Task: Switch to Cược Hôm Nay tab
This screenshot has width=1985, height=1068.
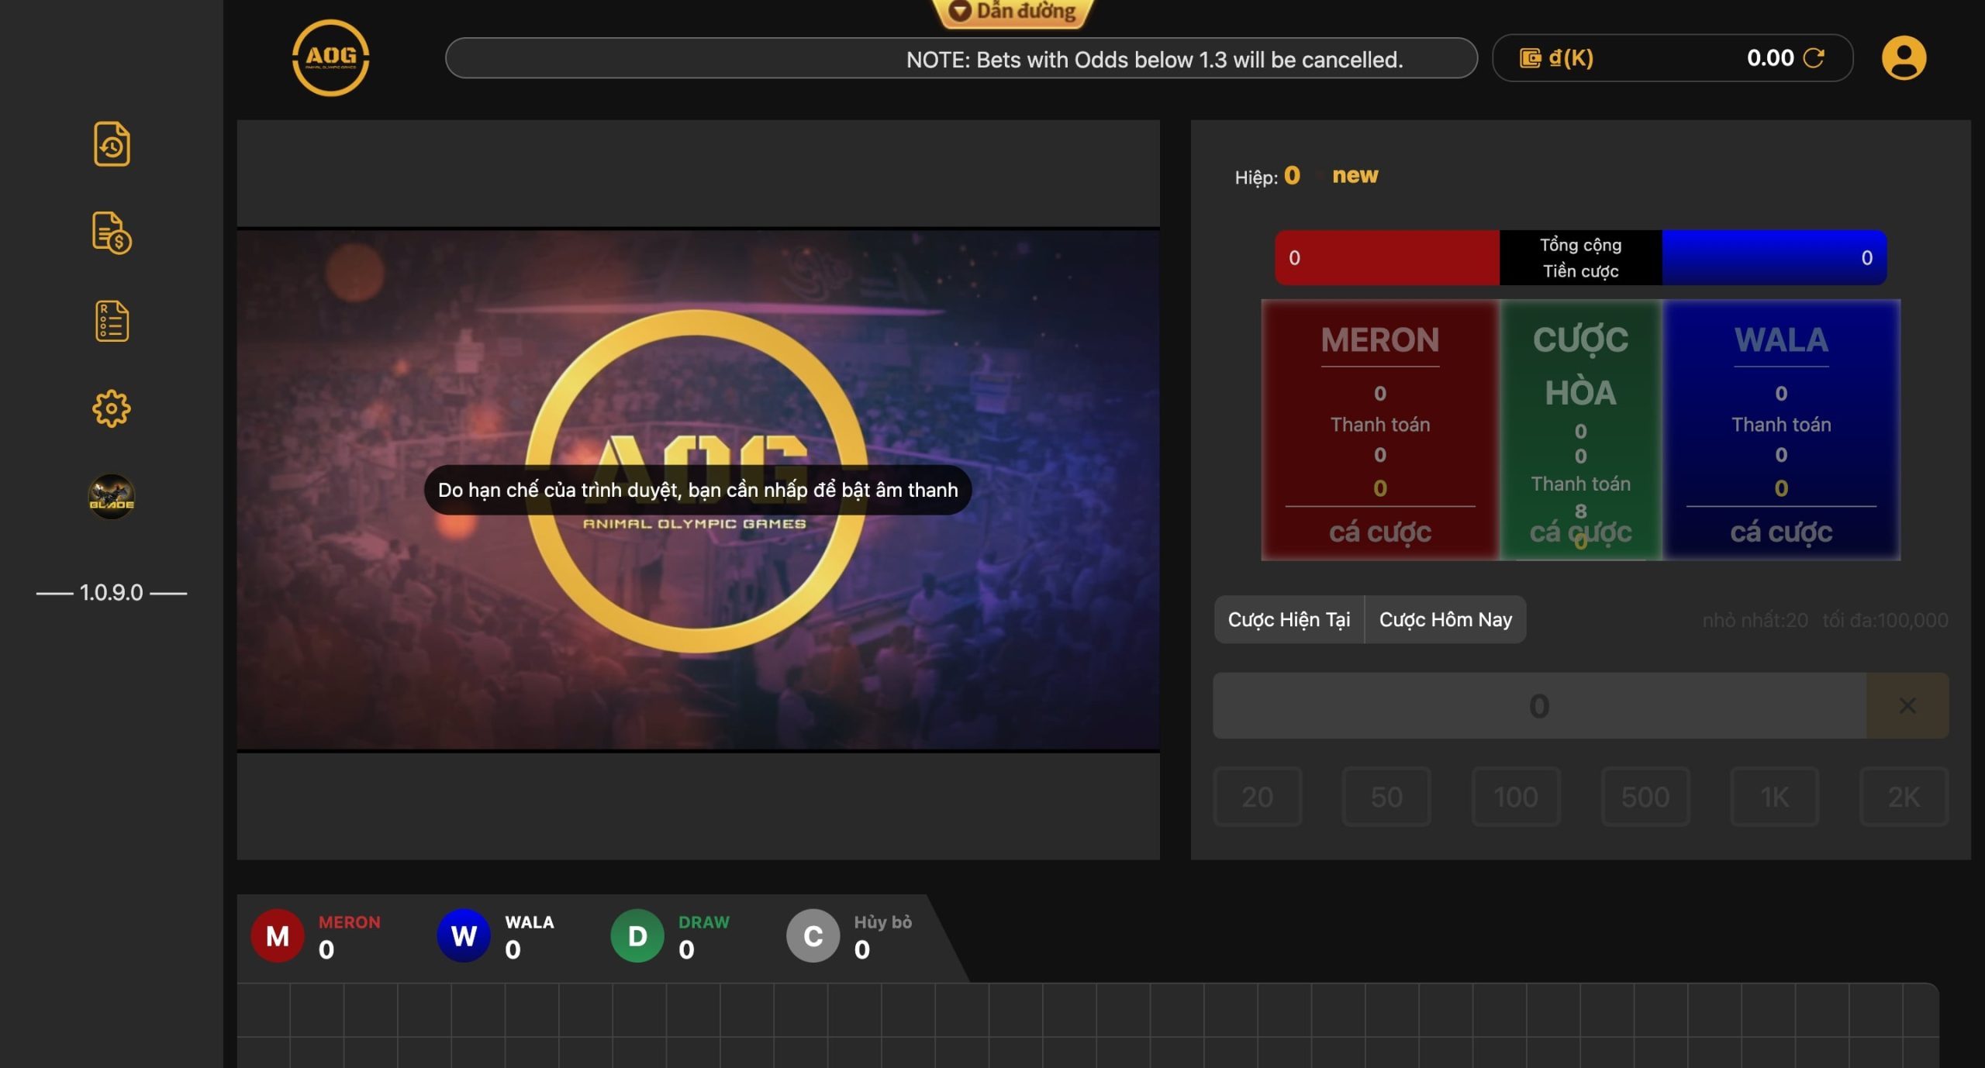Action: 1445,619
